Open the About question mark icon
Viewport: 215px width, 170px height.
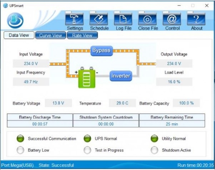196,19
